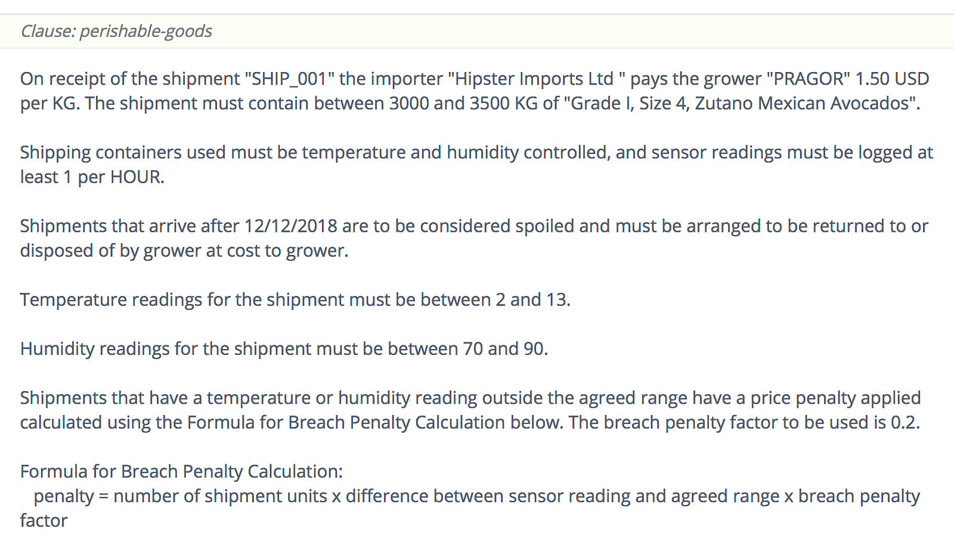The image size is (954, 552).
Task: Click the maximum humidity value 90
Action: click(534, 349)
